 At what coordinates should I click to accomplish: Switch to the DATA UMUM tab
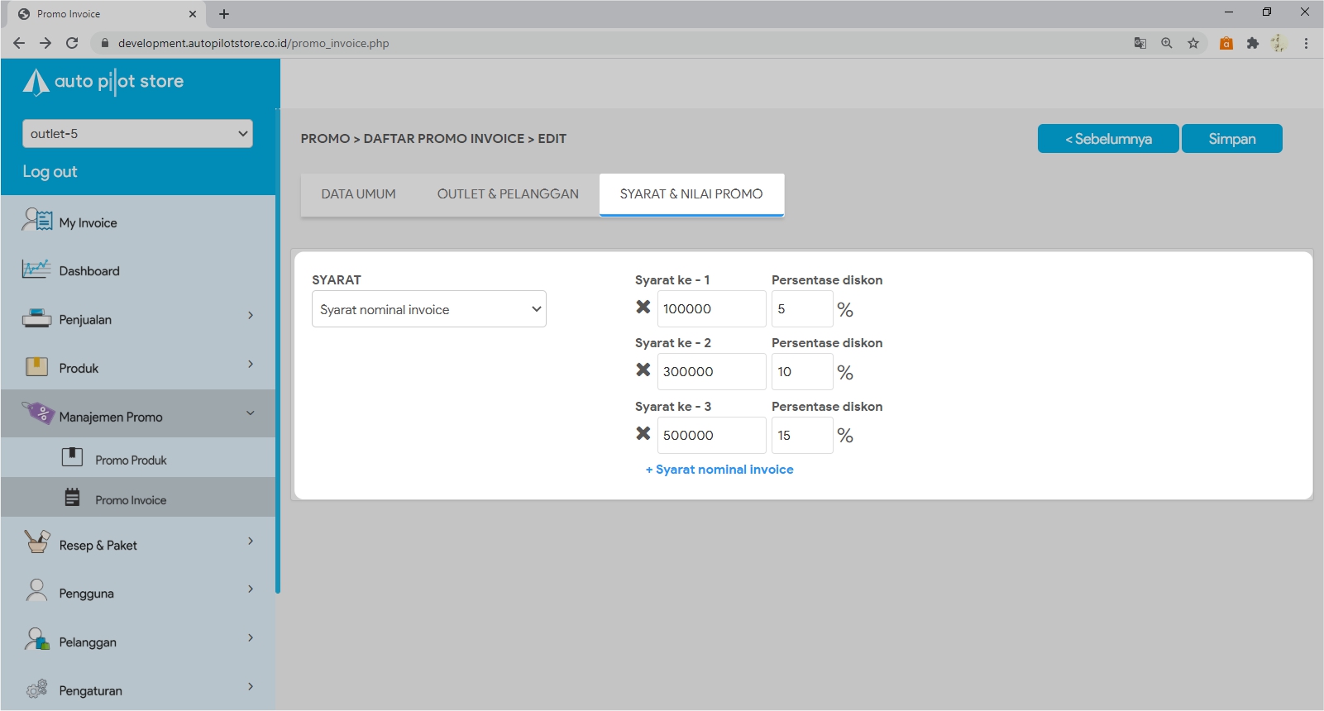358,194
